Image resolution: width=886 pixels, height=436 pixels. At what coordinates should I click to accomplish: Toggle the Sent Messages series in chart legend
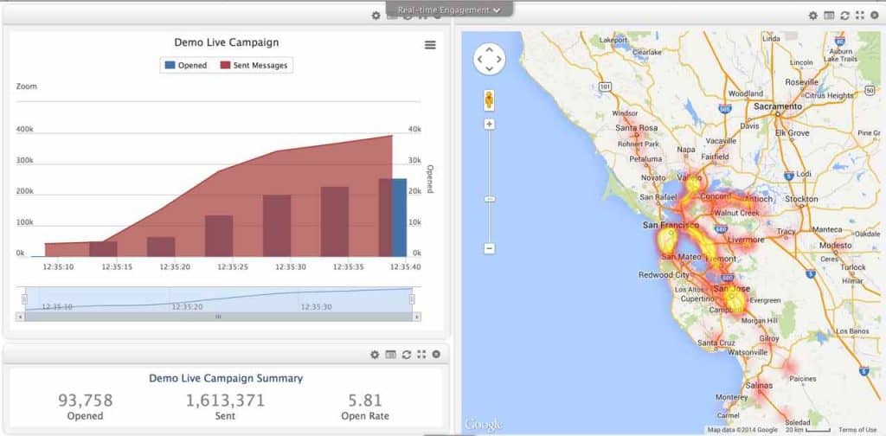[x=254, y=66]
